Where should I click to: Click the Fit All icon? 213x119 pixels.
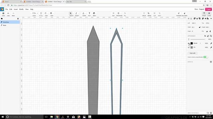coord(41,13)
